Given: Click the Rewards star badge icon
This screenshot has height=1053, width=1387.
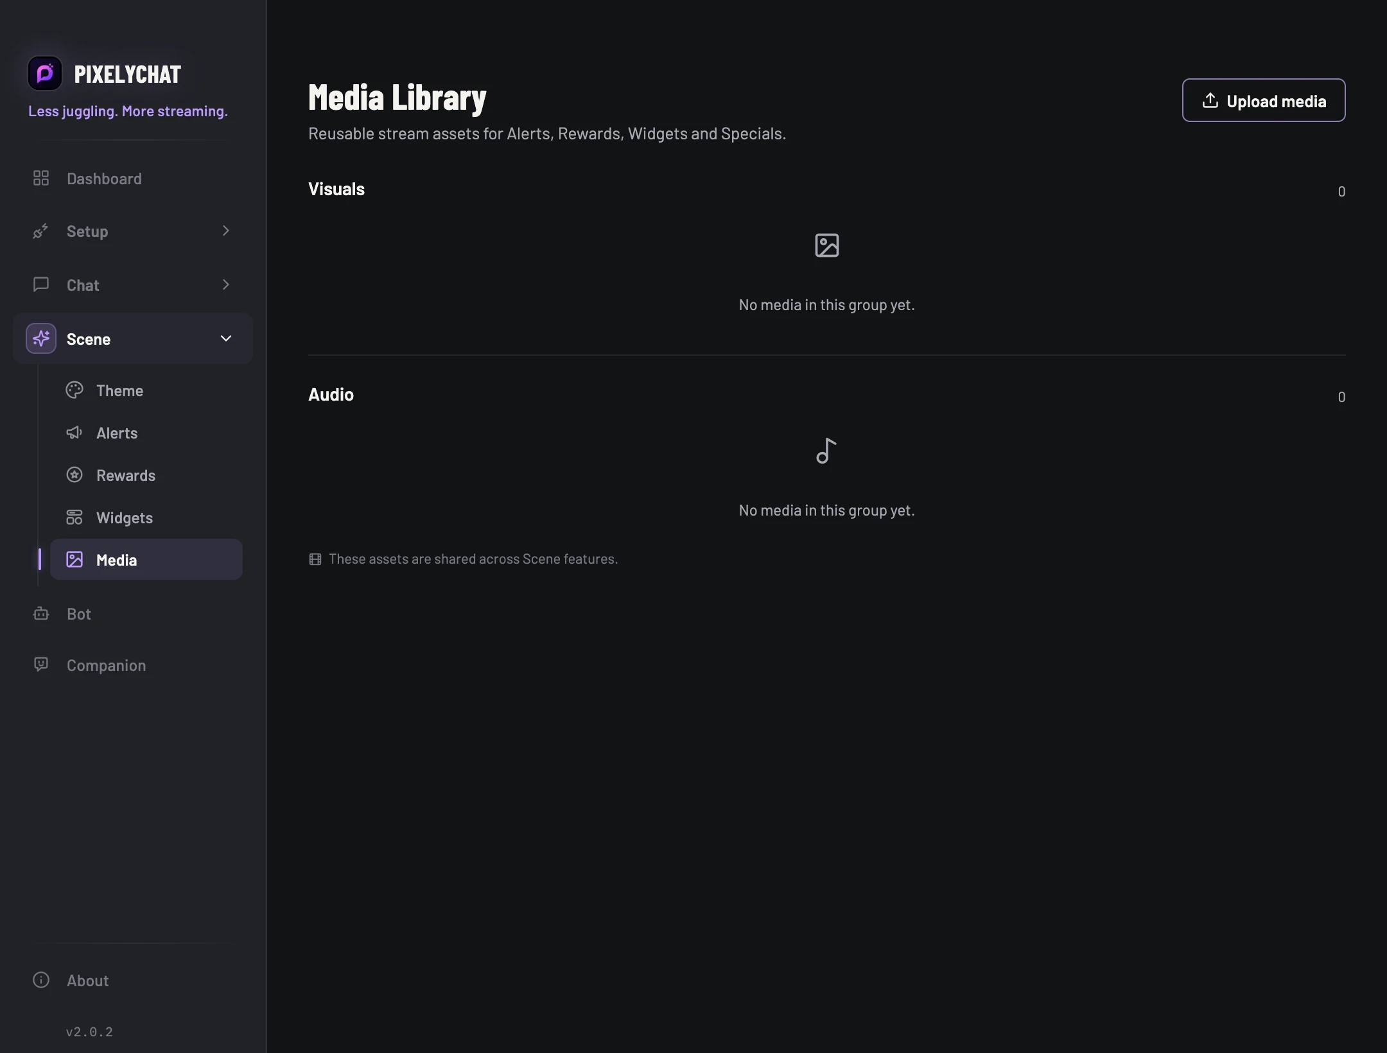Looking at the screenshot, I should 74,474.
